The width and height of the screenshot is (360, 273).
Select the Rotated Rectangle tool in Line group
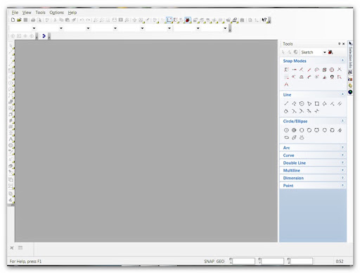click(325, 103)
